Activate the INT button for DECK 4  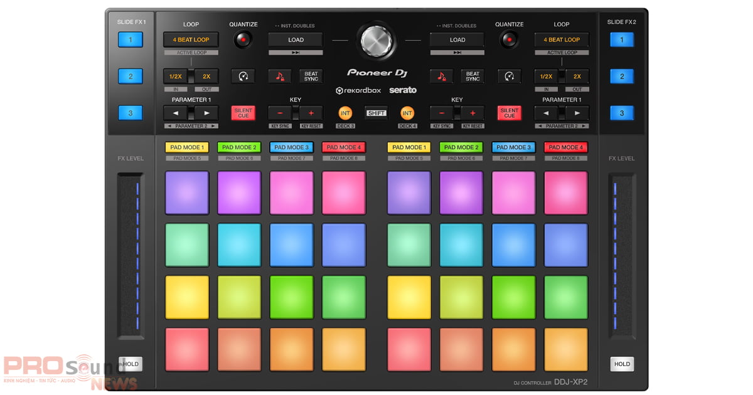point(408,113)
